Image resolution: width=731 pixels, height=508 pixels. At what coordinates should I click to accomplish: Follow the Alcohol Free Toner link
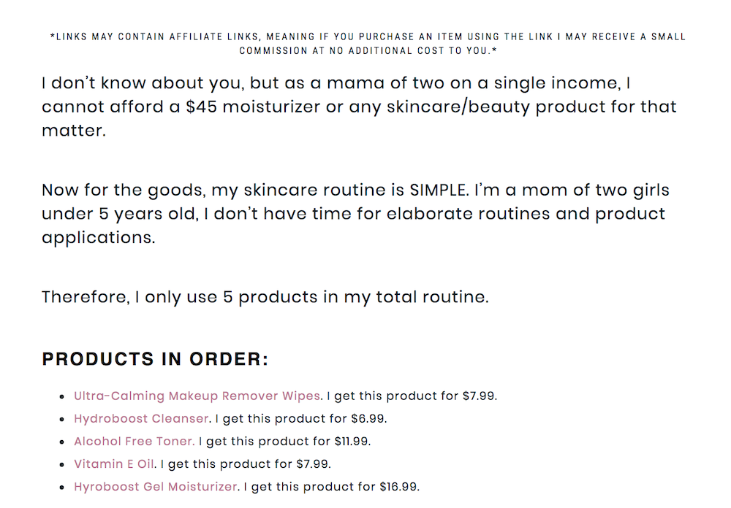click(135, 442)
